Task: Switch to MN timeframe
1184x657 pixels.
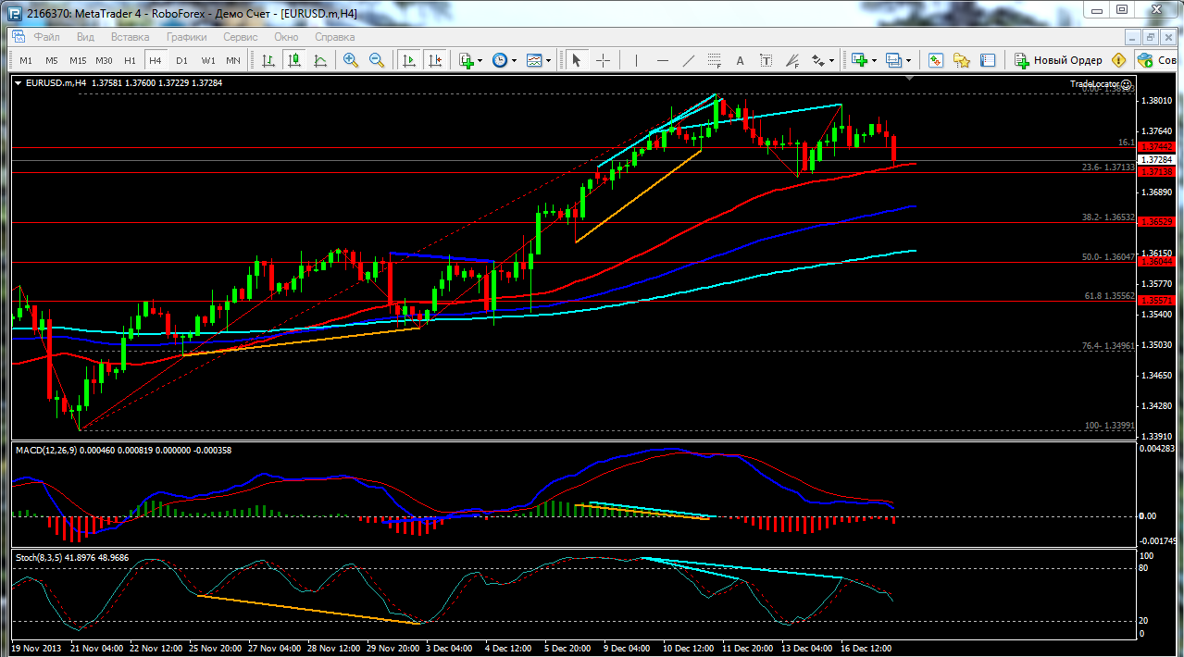Action: 233,60
